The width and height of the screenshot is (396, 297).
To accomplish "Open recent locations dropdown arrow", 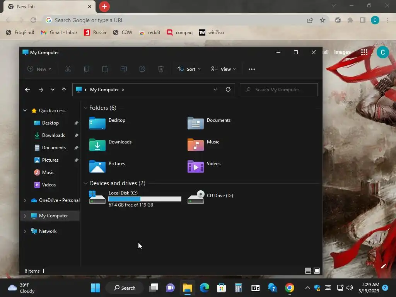I will tap(53, 90).
